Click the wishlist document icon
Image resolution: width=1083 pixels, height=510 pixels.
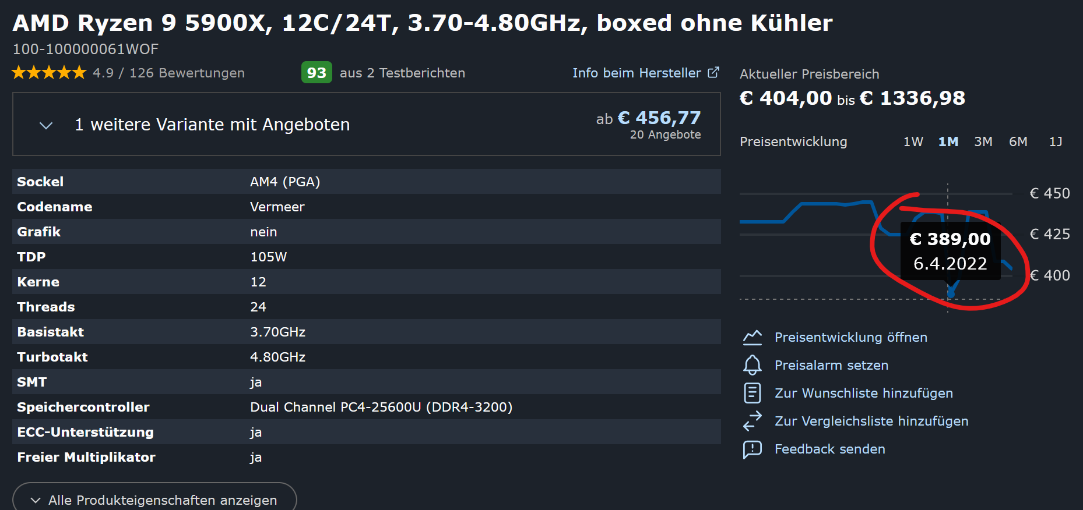coord(753,393)
